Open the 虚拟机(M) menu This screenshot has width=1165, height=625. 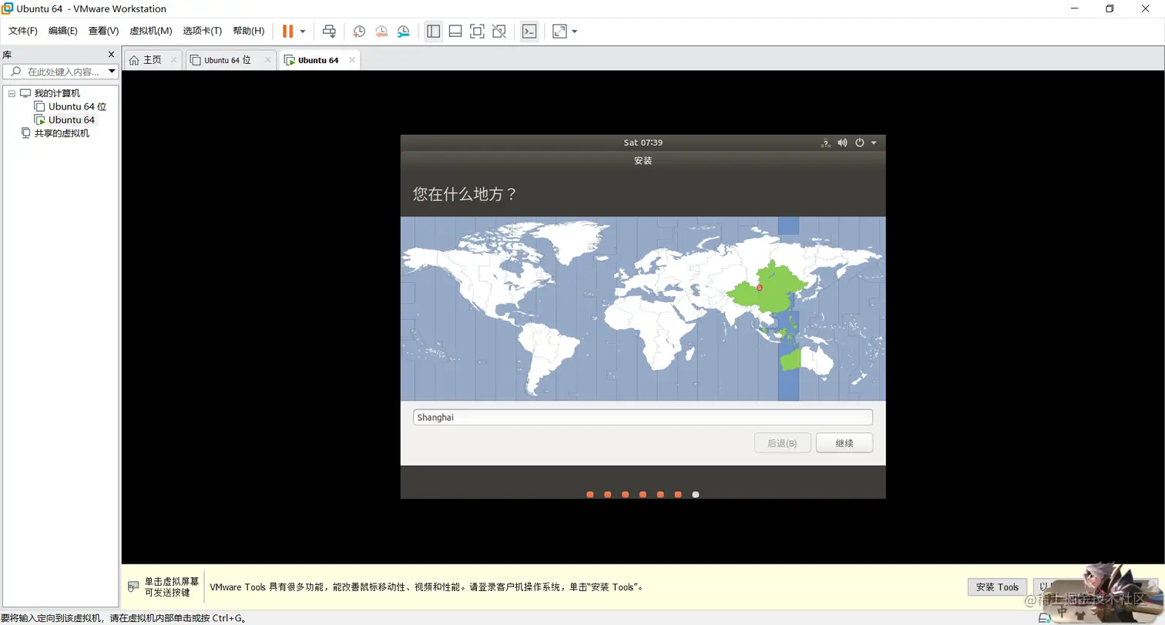coord(151,31)
